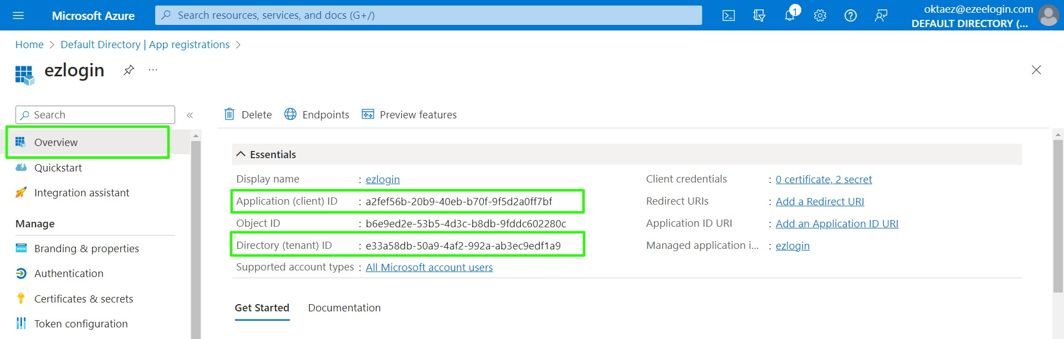Viewport: 1064px width, 339px height.
Task: Focus the left menu Search box
Action: [95, 115]
